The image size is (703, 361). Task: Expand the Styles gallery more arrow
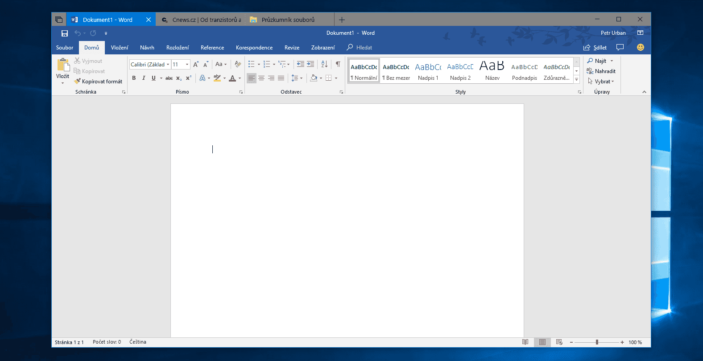click(576, 79)
